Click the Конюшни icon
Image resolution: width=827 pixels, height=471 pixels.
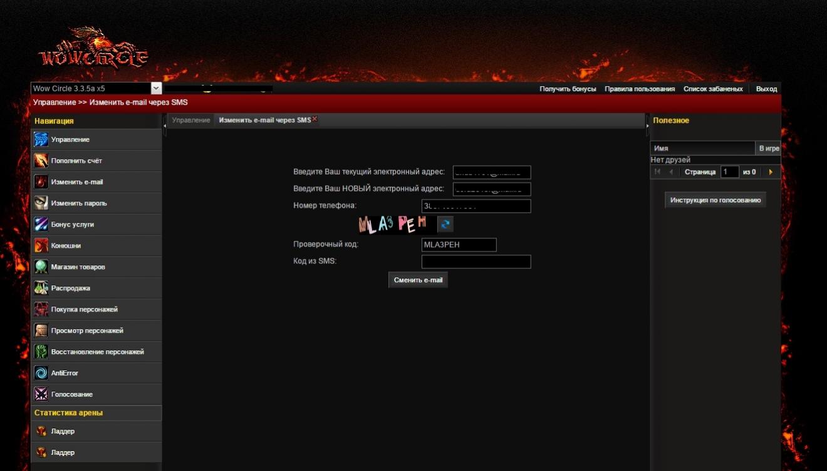coord(41,246)
